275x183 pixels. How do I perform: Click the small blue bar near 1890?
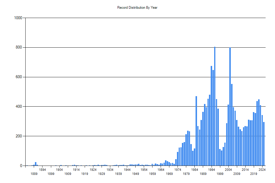pyautogui.click(x=35, y=164)
